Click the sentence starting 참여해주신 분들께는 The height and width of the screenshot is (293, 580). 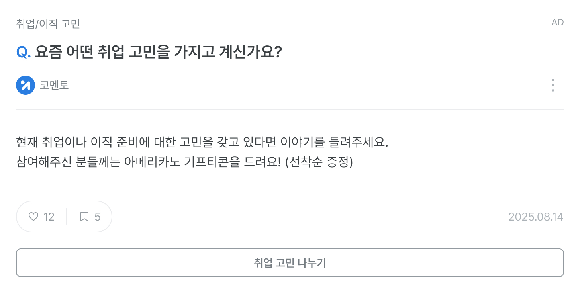click(184, 162)
